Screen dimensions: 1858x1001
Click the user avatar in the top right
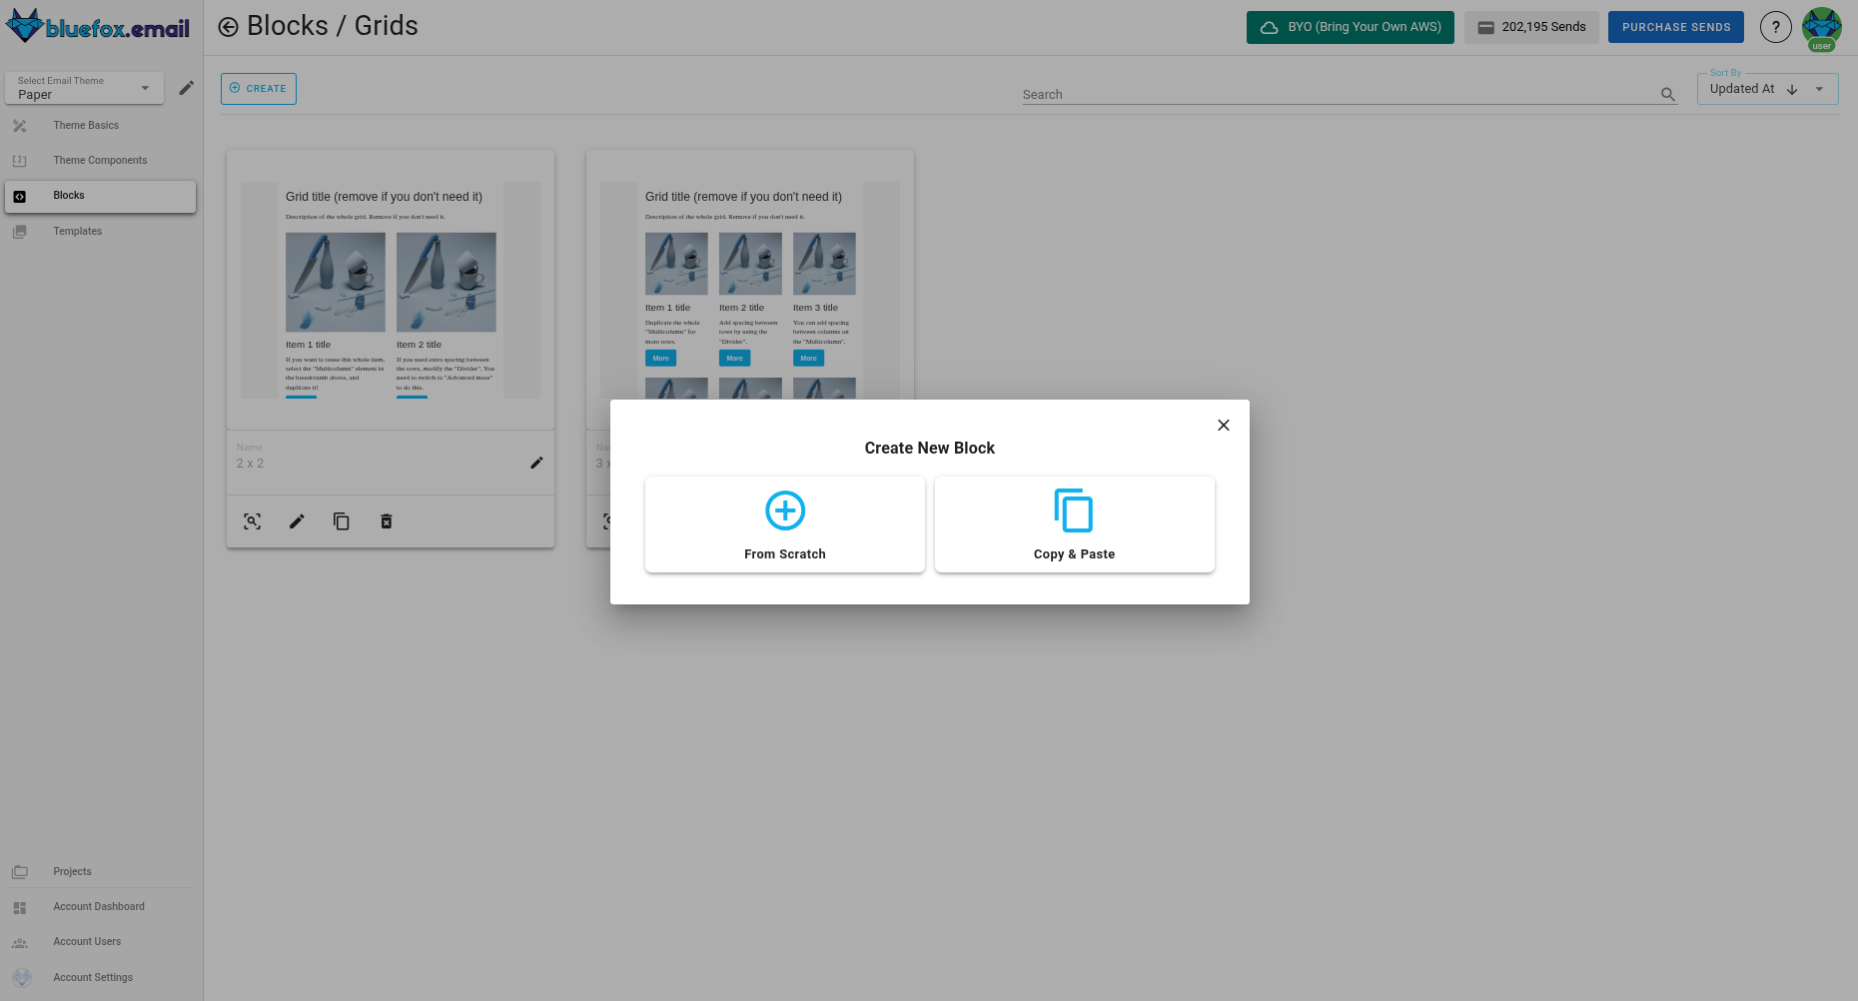coord(1822,27)
